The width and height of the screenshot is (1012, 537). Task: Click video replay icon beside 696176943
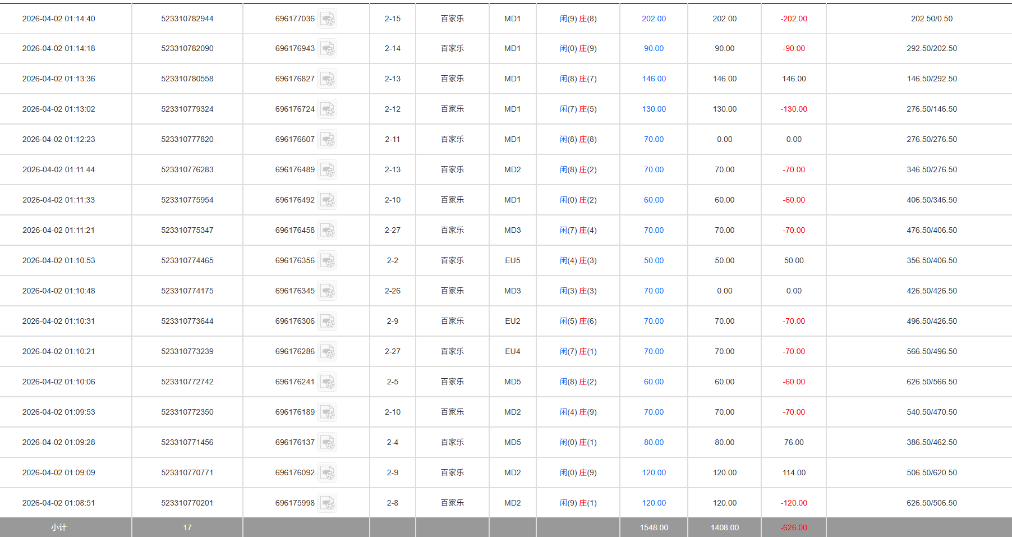point(327,49)
